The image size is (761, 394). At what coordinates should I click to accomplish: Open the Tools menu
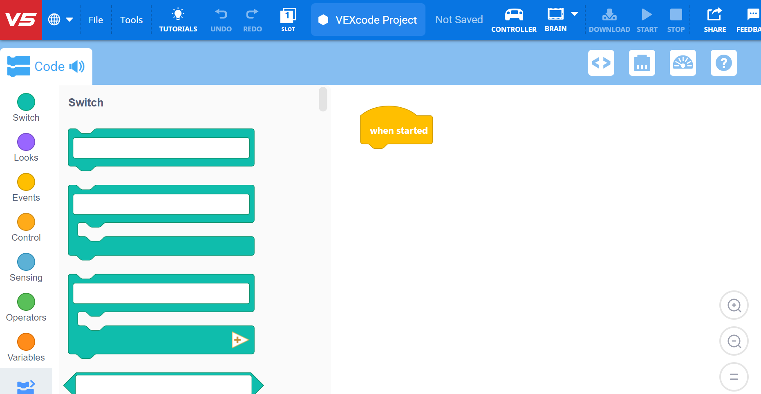pos(131,19)
